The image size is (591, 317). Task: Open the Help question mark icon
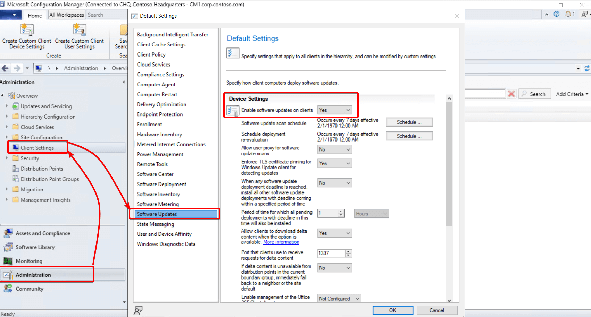click(x=557, y=14)
